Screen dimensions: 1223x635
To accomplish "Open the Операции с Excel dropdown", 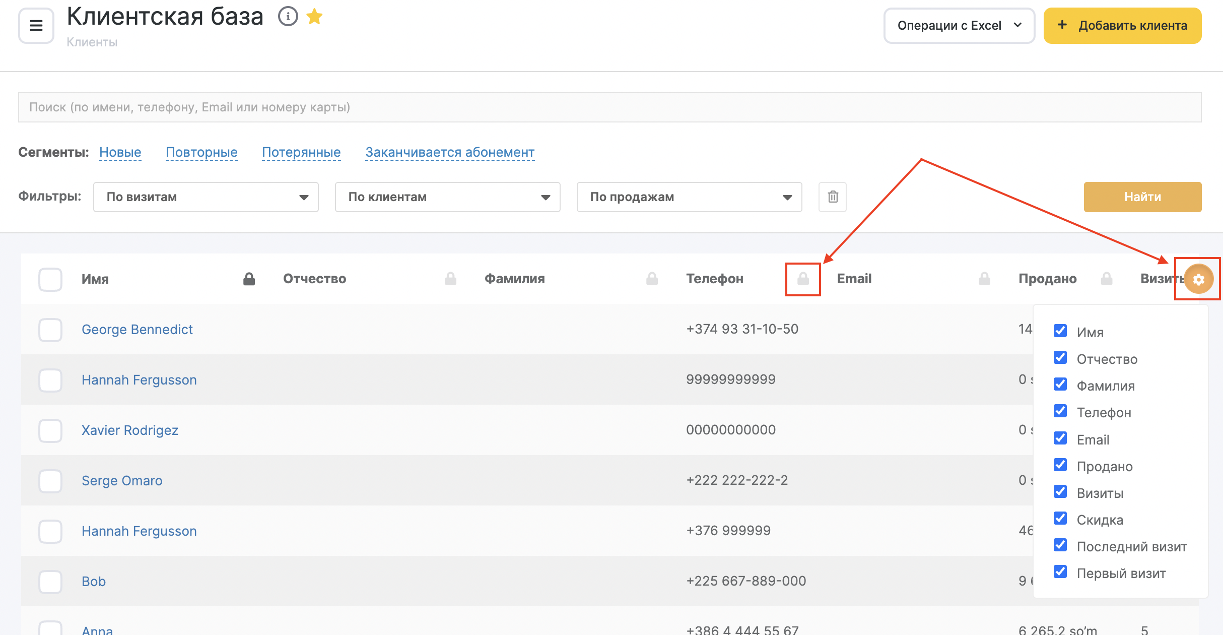I will point(959,26).
